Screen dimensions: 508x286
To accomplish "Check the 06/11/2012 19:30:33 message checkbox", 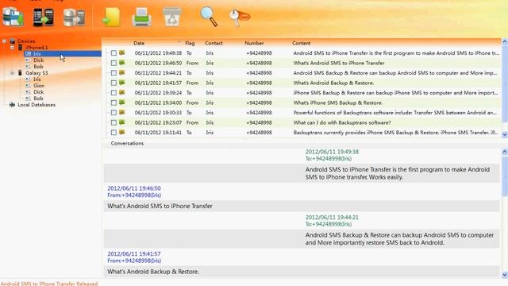I will pos(114,113).
